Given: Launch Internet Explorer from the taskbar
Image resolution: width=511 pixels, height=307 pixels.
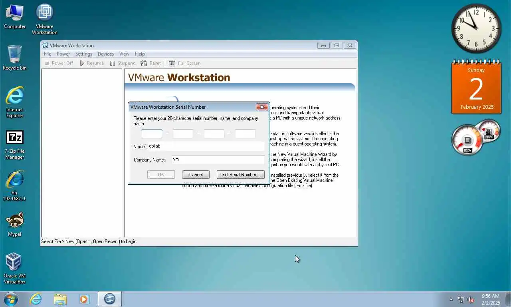Looking at the screenshot, I should (x=36, y=299).
